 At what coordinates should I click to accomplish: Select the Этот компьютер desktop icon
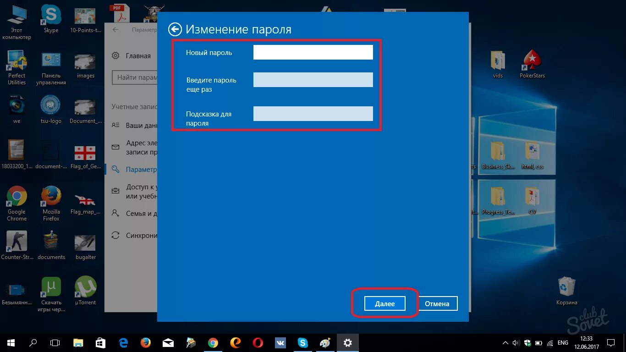16,23
